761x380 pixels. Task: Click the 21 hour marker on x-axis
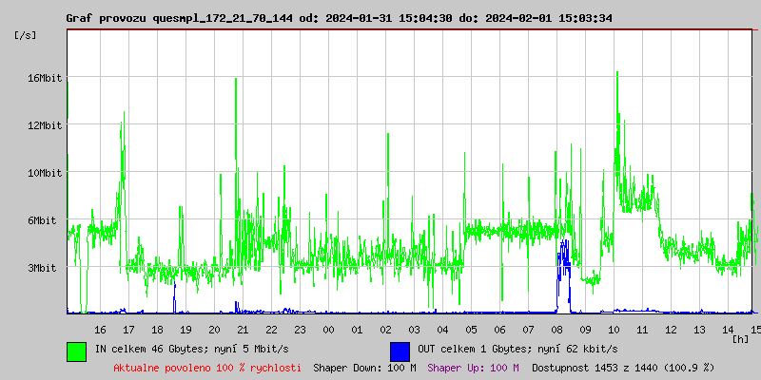243,329
